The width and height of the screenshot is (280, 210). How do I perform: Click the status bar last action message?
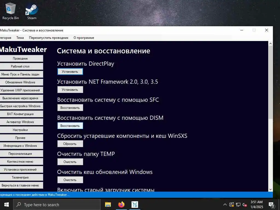(x=35, y=195)
